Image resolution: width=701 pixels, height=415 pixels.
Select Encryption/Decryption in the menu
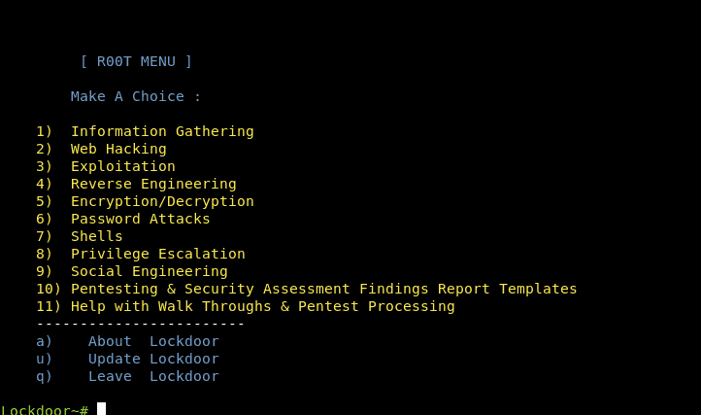[162, 201]
